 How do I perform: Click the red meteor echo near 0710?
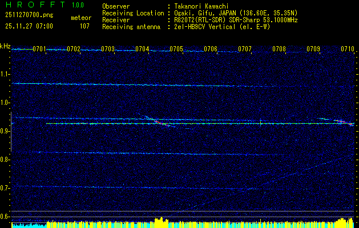click(x=345, y=123)
